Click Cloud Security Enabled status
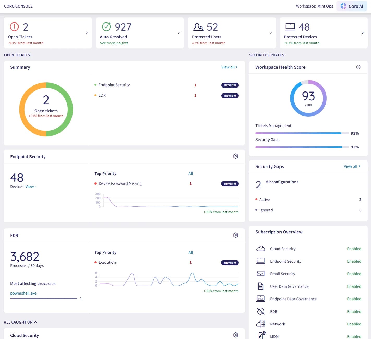 [x=354, y=249]
